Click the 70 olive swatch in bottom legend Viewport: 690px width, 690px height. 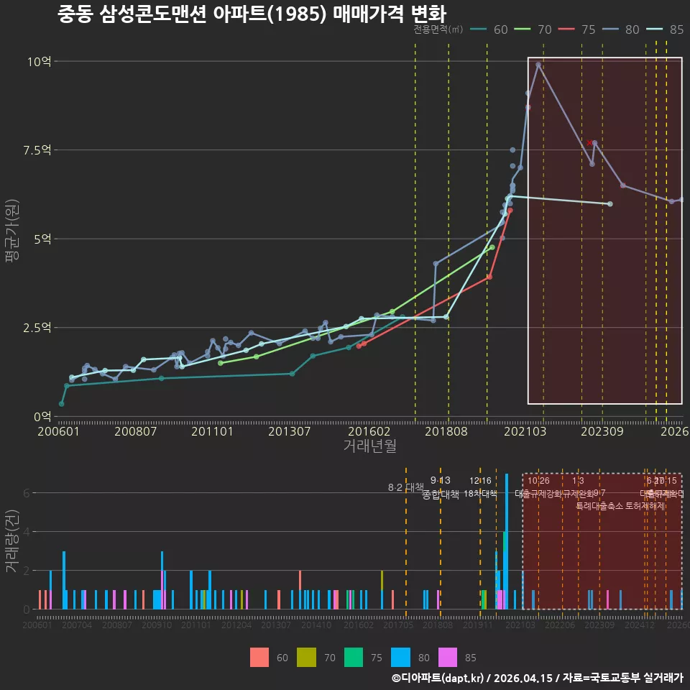(306, 657)
